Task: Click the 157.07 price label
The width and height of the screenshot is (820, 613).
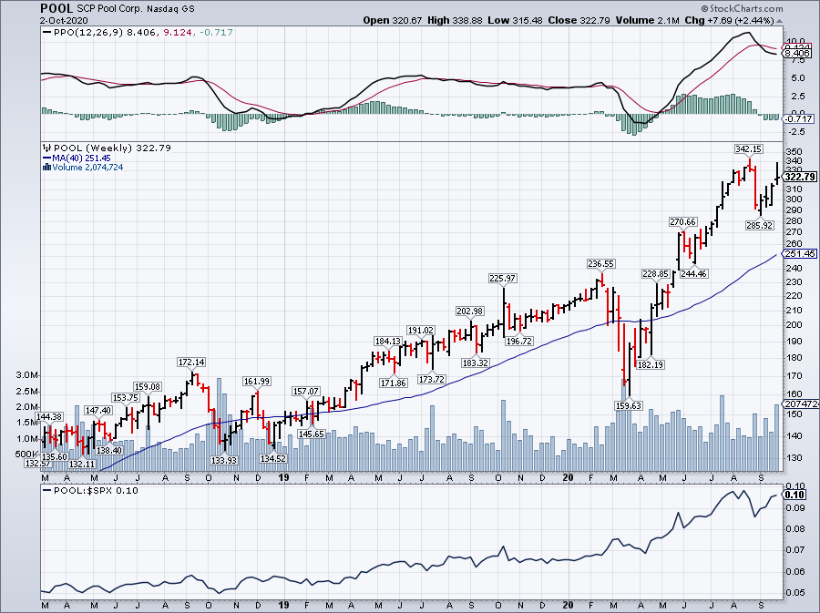Action: coord(305,391)
